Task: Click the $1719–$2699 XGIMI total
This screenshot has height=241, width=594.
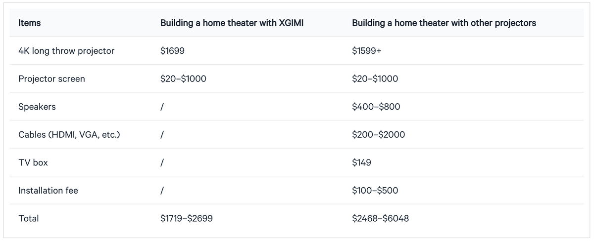Action: (187, 218)
